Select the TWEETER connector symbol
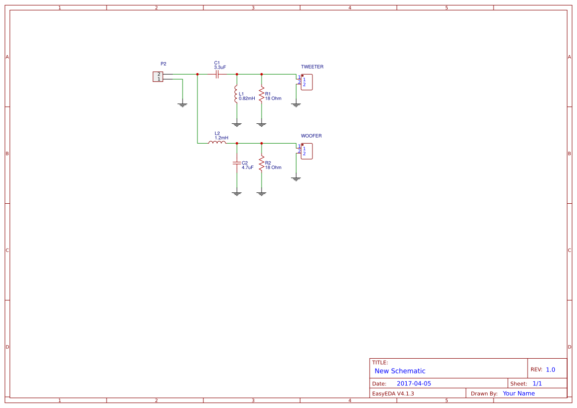The width and height of the screenshot is (577, 408). pyautogui.click(x=306, y=82)
